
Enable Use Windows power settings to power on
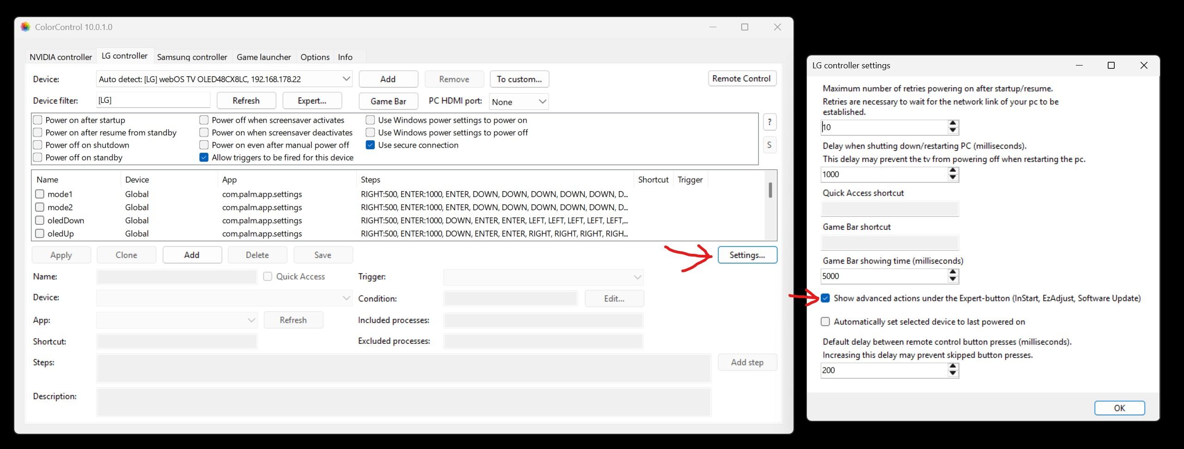370,120
